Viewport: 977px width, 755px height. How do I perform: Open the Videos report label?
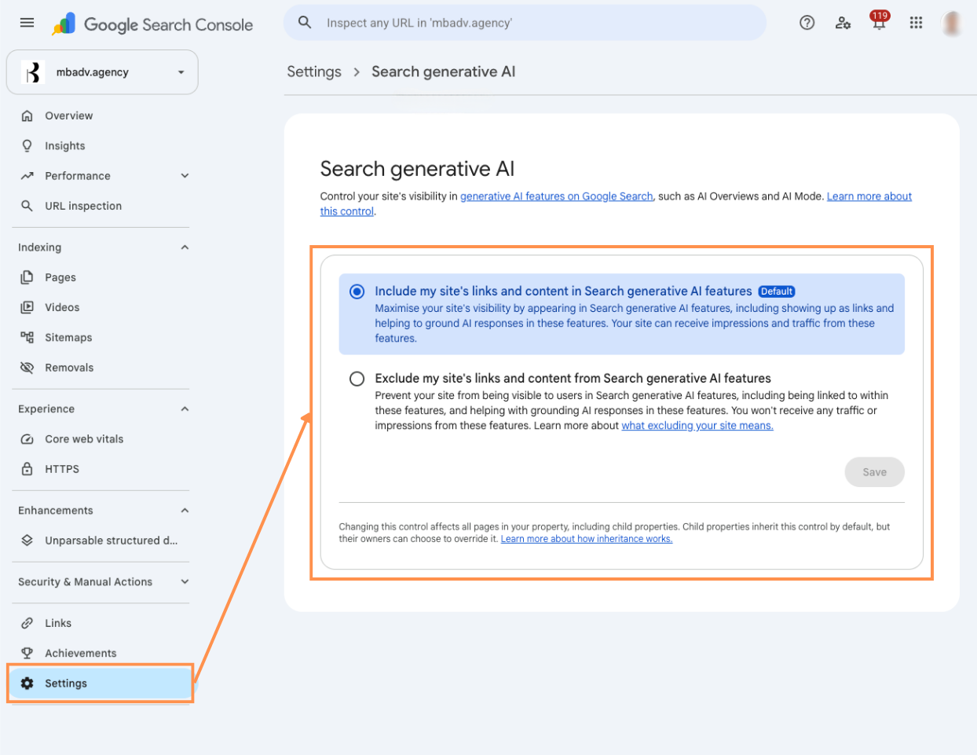(x=62, y=307)
